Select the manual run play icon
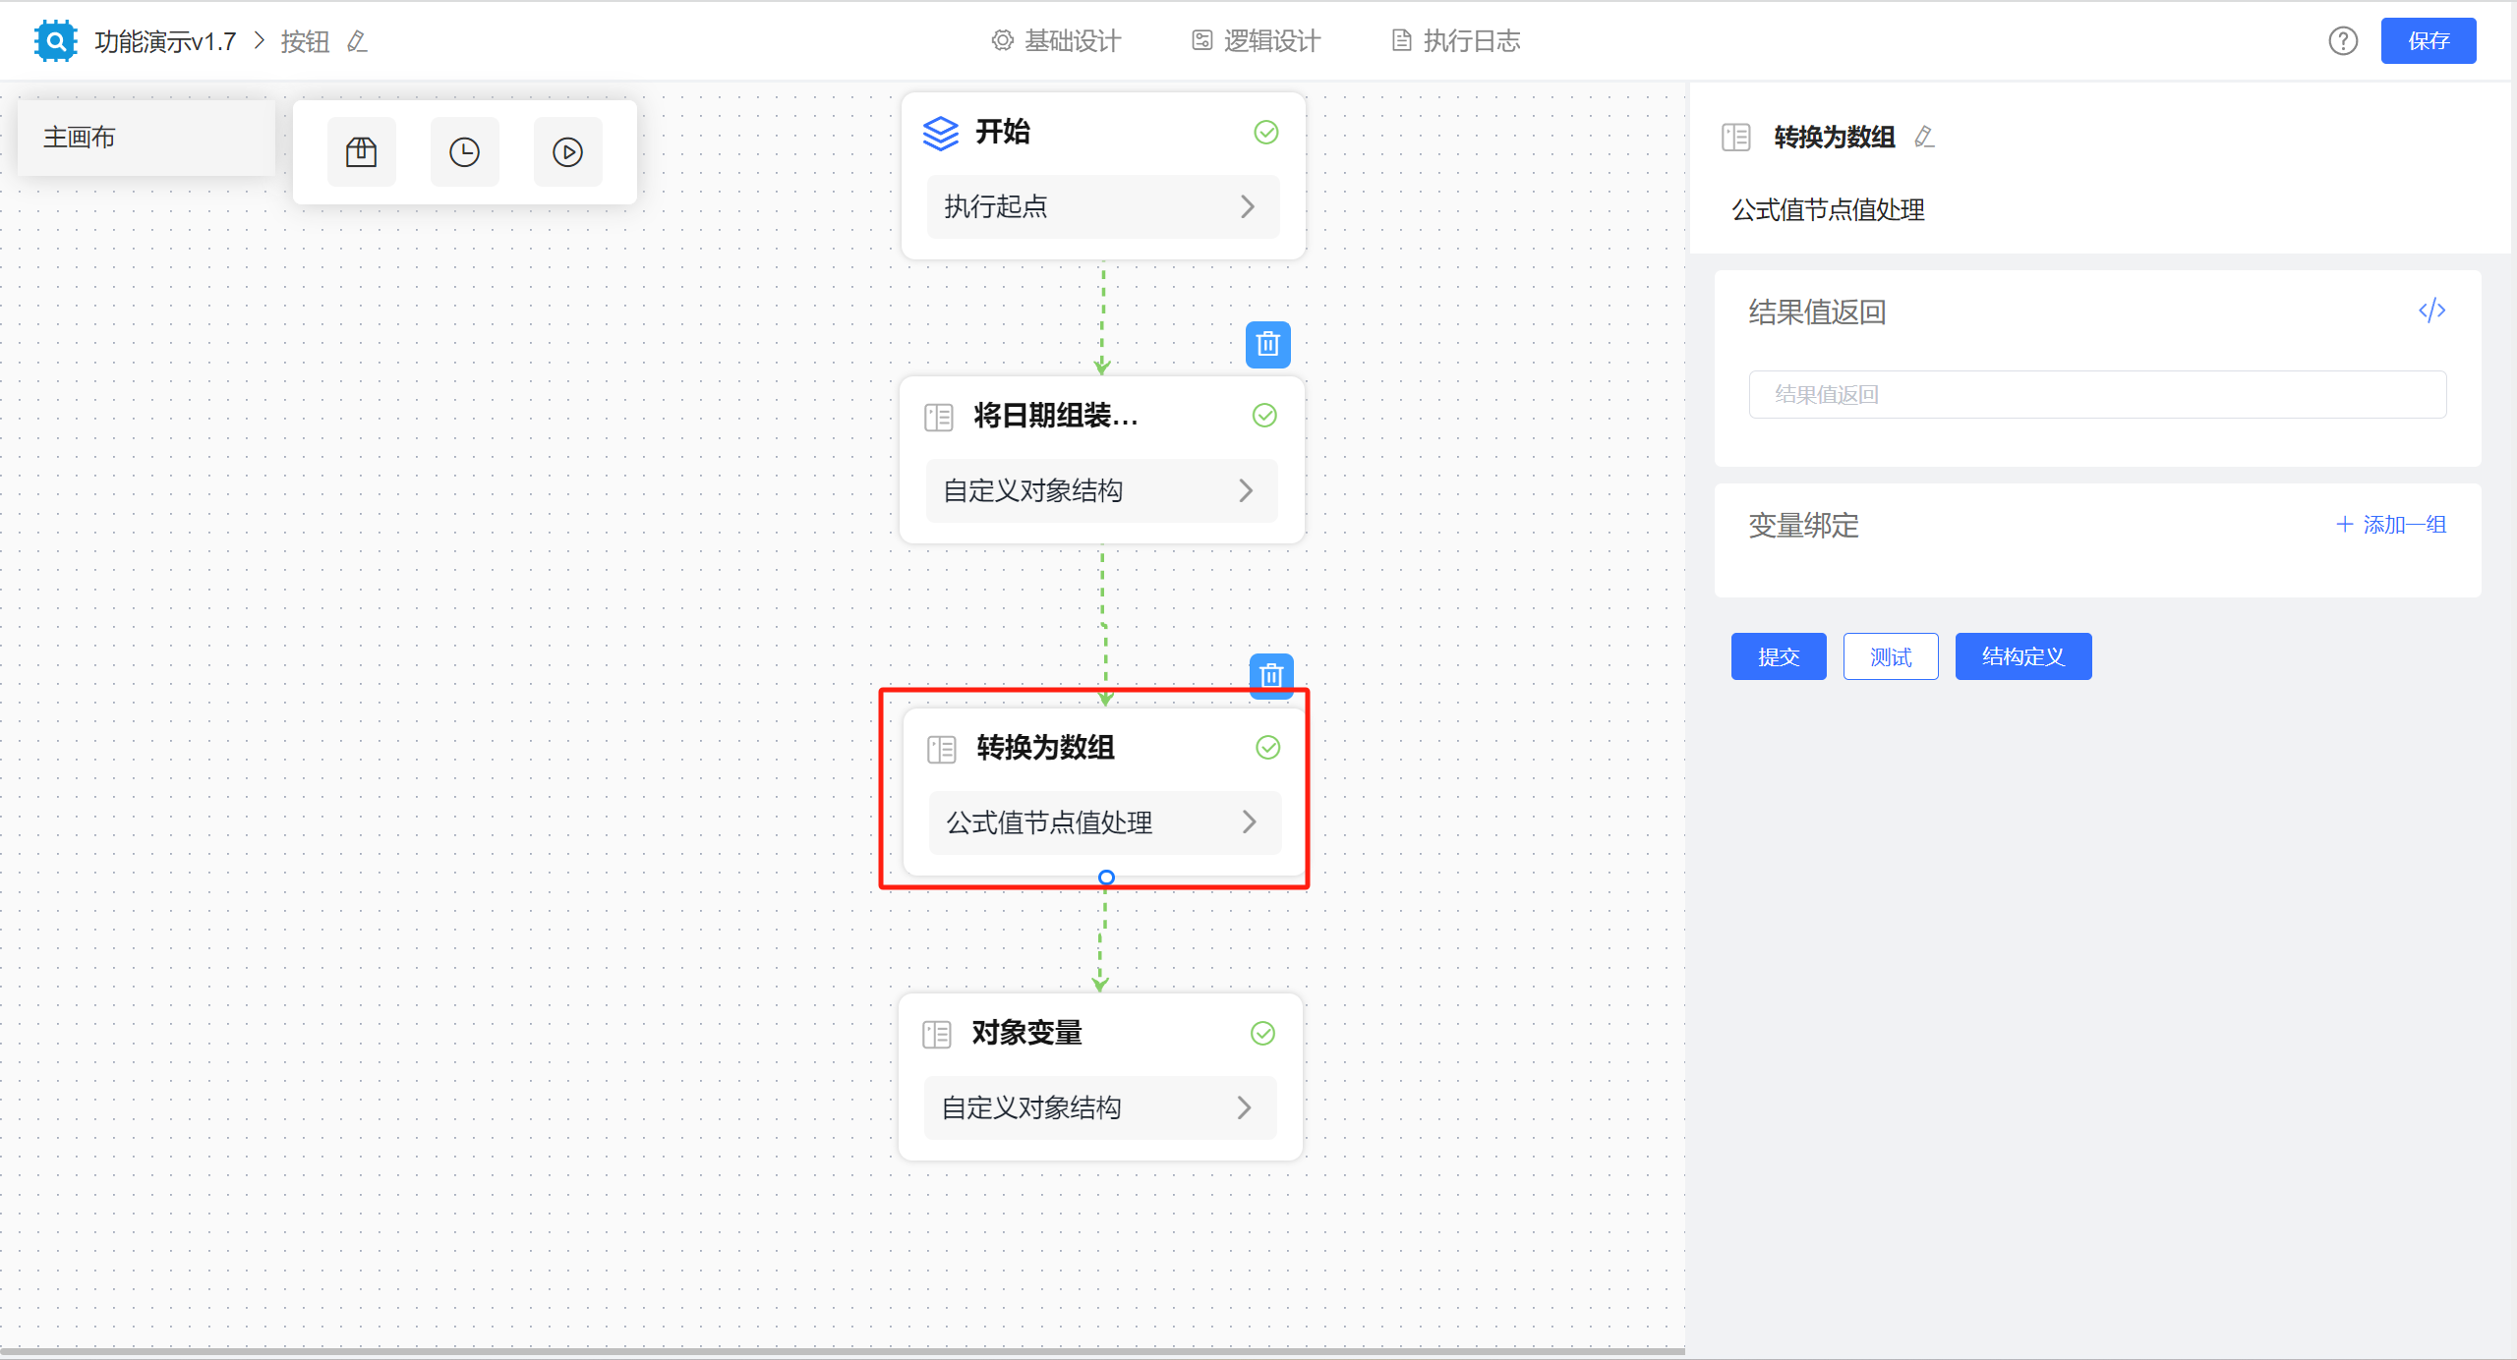The image size is (2517, 1360). (567, 151)
